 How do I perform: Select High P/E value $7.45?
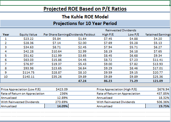(x=108, y=39)
